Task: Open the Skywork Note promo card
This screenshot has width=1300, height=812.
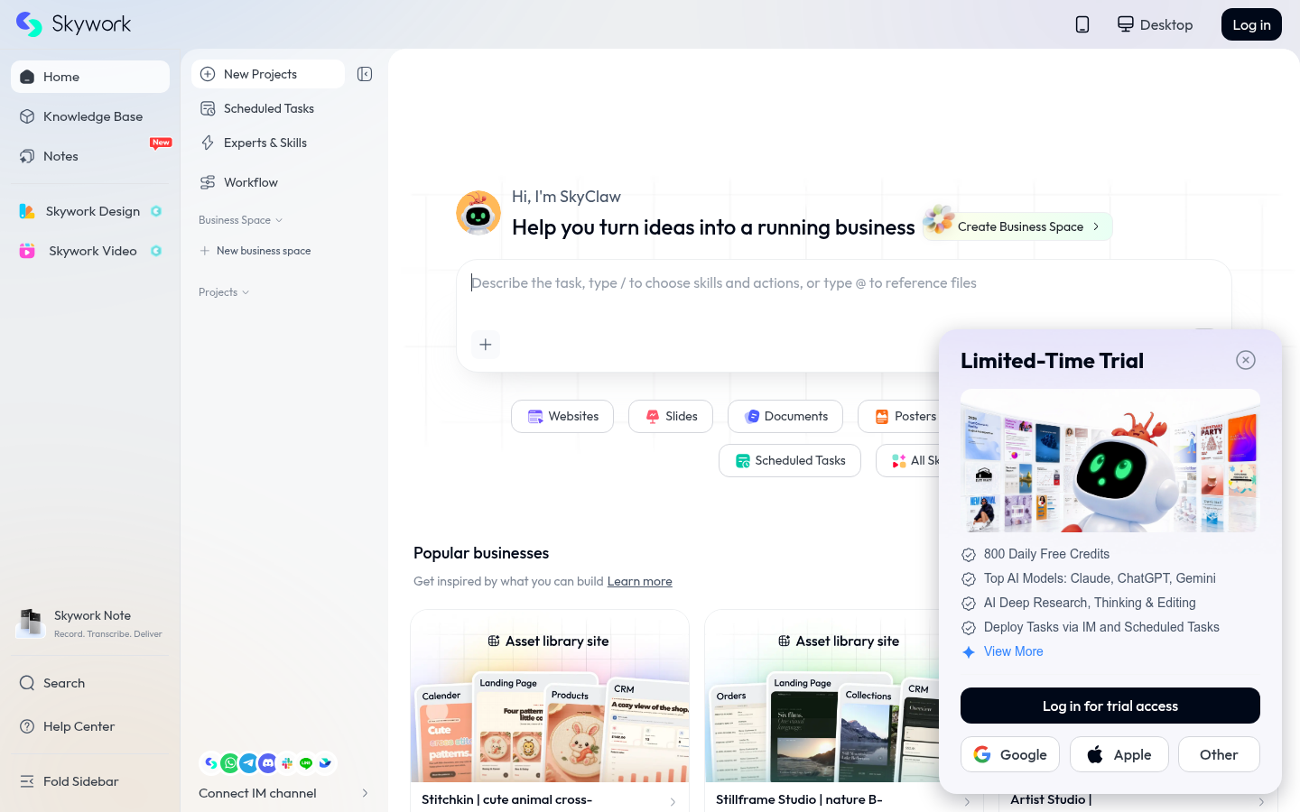Action: [90, 623]
